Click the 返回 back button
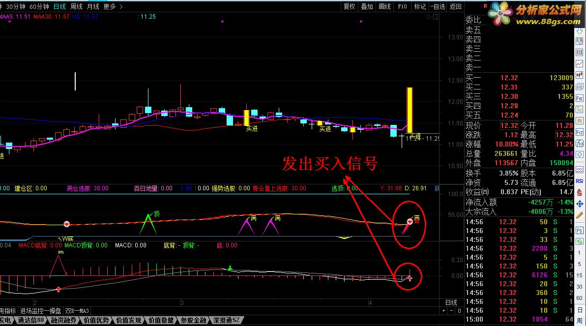 point(455,7)
